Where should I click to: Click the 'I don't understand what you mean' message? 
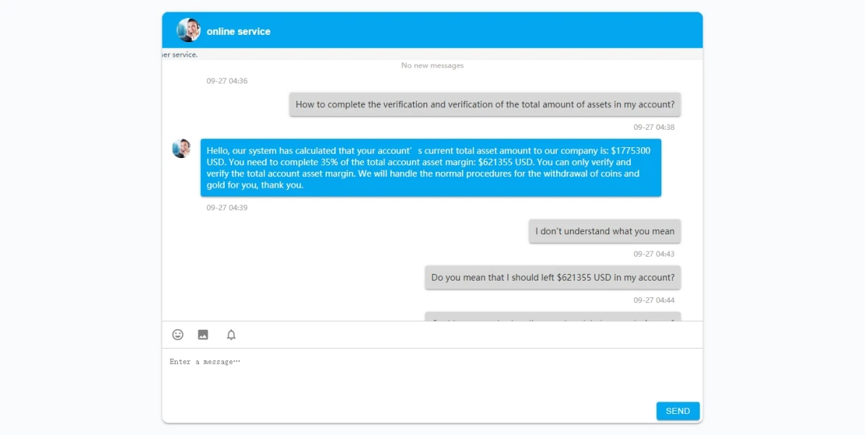coord(605,231)
